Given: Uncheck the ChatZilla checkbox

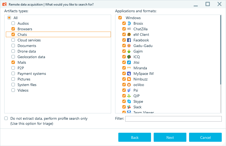Looking at the screenshot, I should pyautogui.click(x=124, y=29).
